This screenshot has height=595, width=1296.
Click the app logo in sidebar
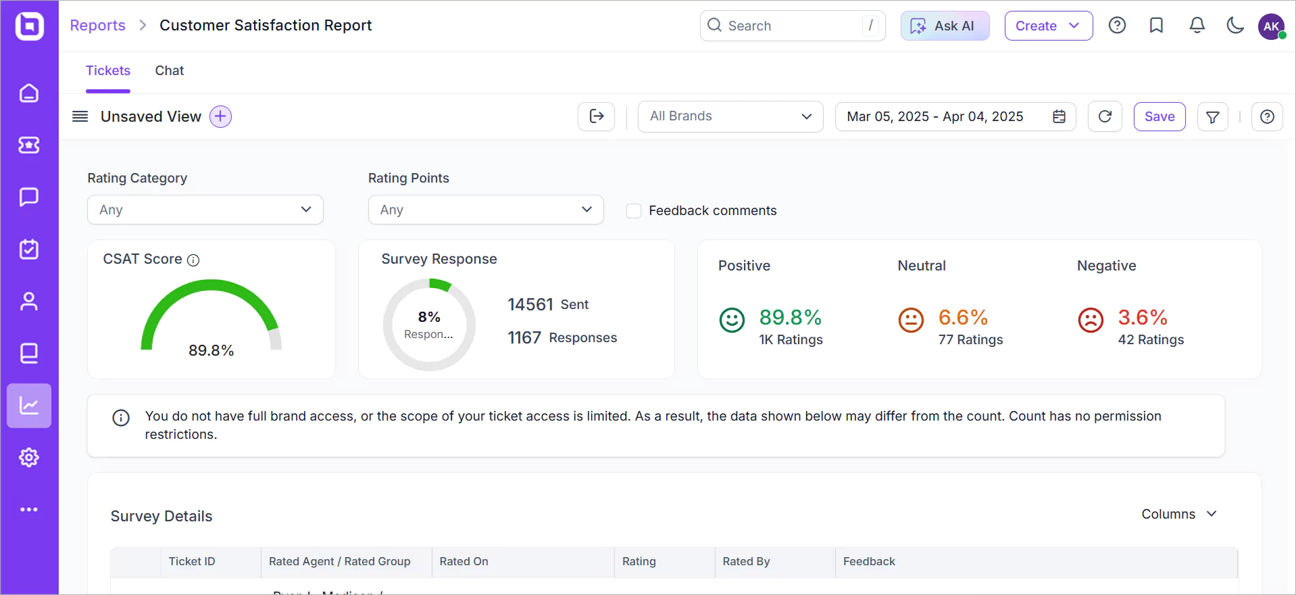click(x=30, y=26)
